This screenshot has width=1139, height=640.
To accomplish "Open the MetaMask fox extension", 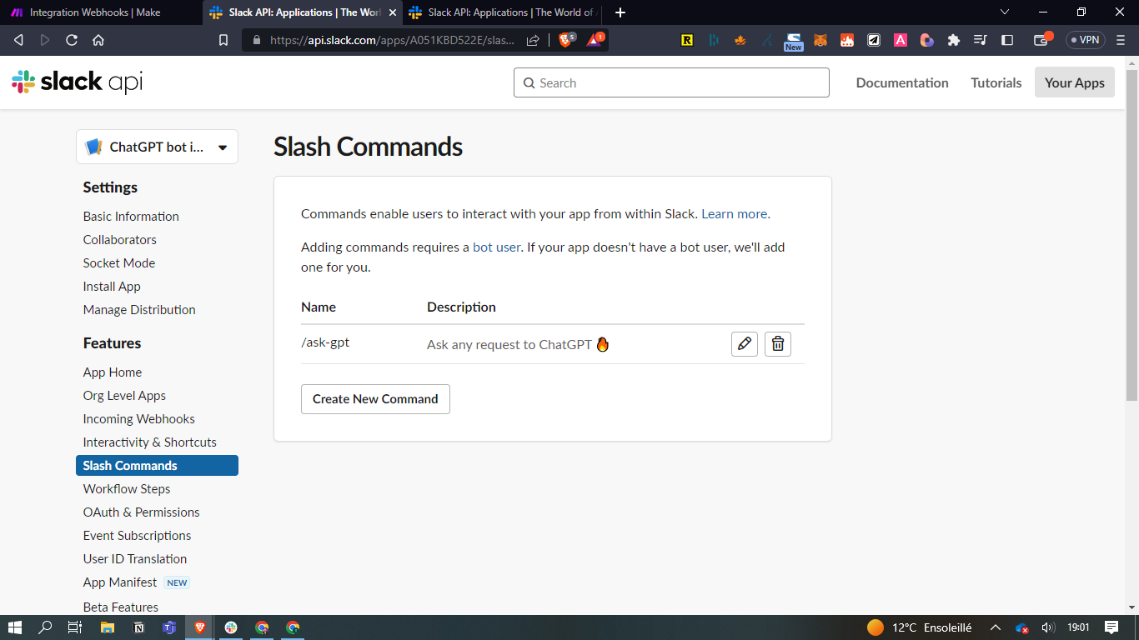I will point(820,40).
